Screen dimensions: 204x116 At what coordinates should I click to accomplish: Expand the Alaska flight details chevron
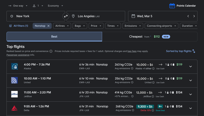click(191, 67)
